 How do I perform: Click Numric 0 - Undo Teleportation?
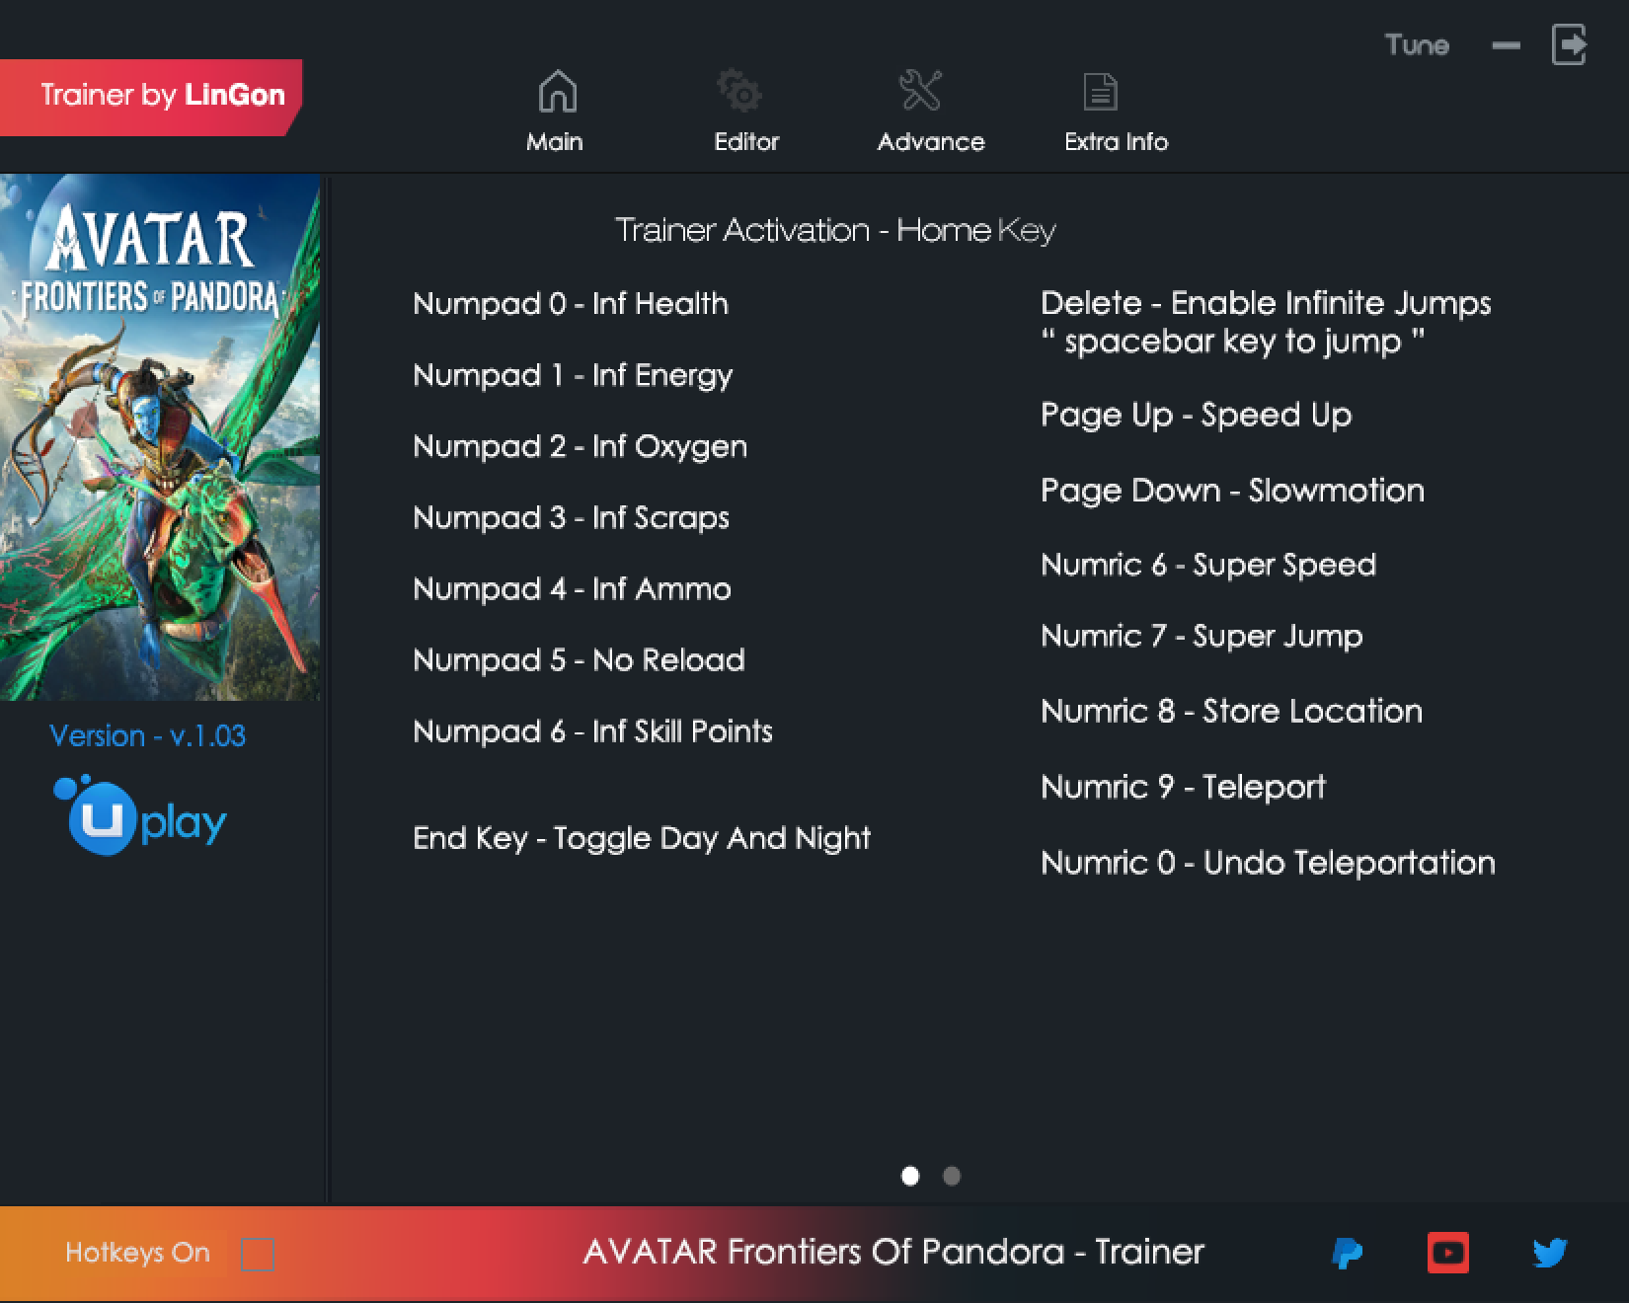pyautogui.click(x=1268, y=864)
